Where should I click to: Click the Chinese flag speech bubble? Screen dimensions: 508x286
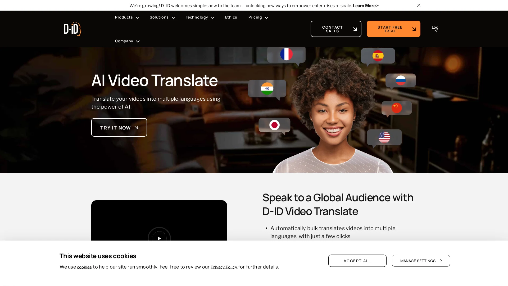pos(396,108)
